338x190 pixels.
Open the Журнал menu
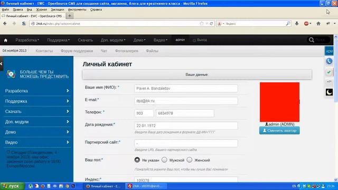41,9
